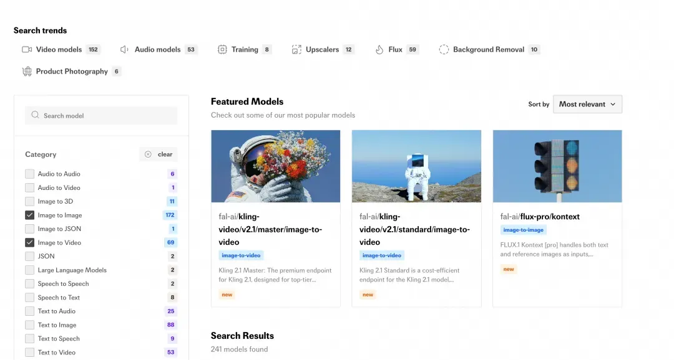Open the Most relevant sort dropdown

[587, 104]
